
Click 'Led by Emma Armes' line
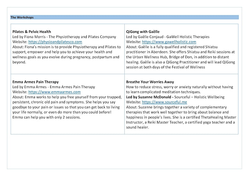54,87
